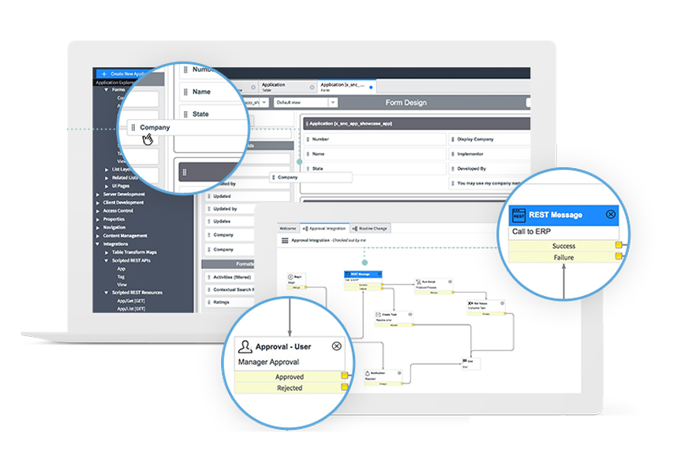This screenshot has width=677, height=471.
Task: Select the Ratings formatter
Action: [x=230, y=302]
